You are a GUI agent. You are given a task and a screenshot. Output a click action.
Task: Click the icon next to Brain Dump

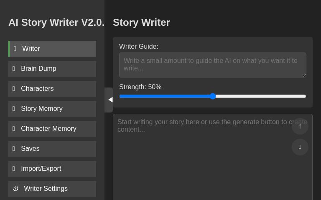point(14,69)
